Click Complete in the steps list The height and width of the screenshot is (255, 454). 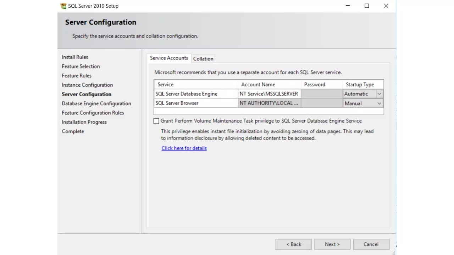[73, 131]
